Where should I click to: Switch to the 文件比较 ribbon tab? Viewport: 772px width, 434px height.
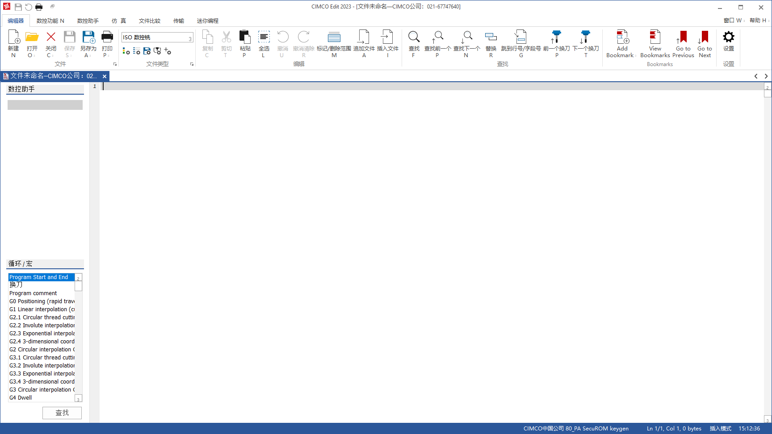point(150,21)
